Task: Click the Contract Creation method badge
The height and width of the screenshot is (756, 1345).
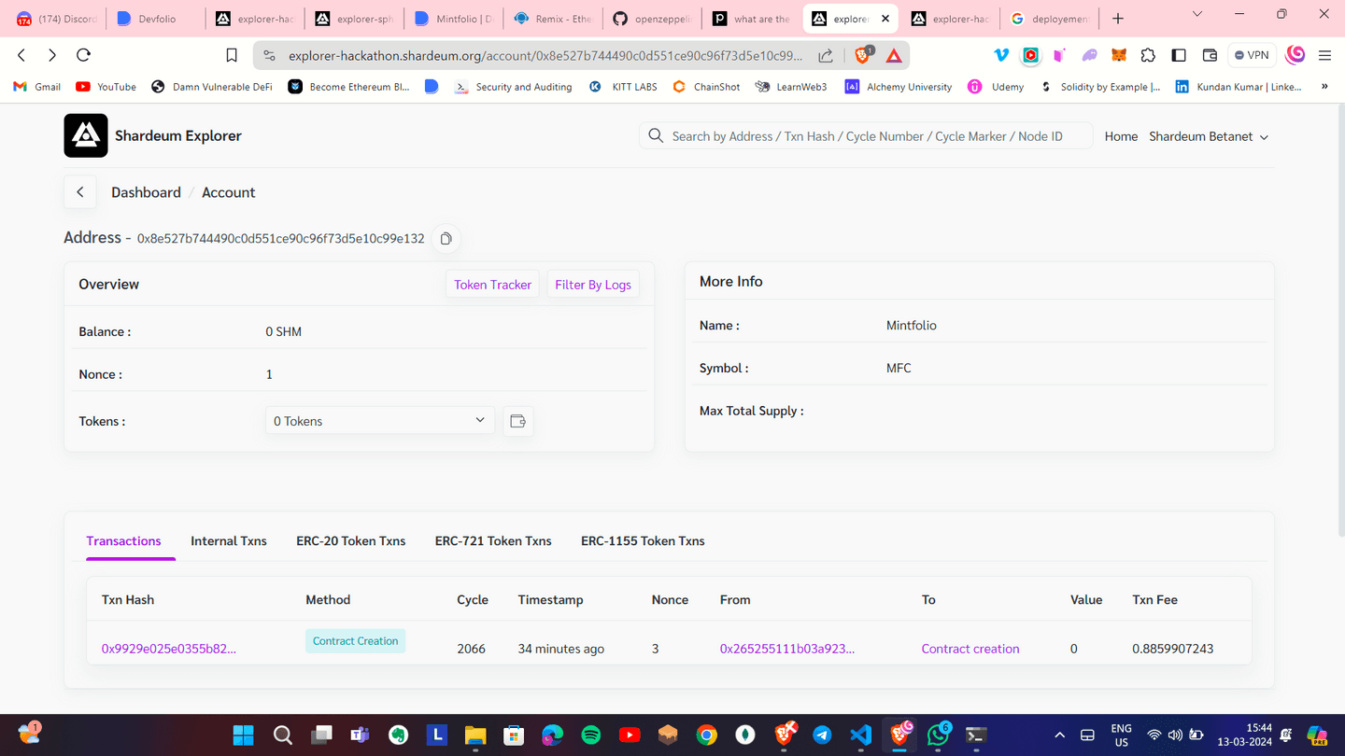Action: click(355, 641)
